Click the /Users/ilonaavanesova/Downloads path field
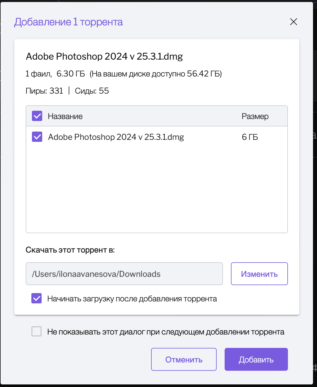The height and width of the screenshot is (387, 317). pyautogui.click(x=124, y=274)
